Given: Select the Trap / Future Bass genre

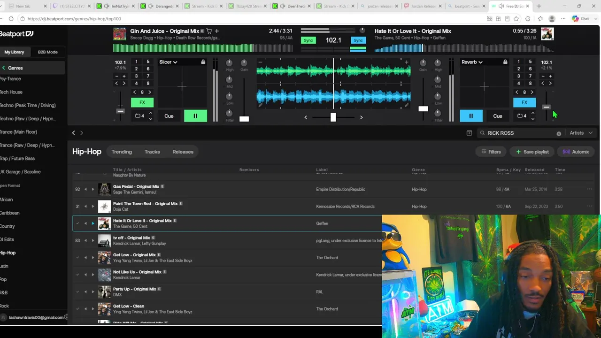Looking at the screenshot, I should pos(17,159).
